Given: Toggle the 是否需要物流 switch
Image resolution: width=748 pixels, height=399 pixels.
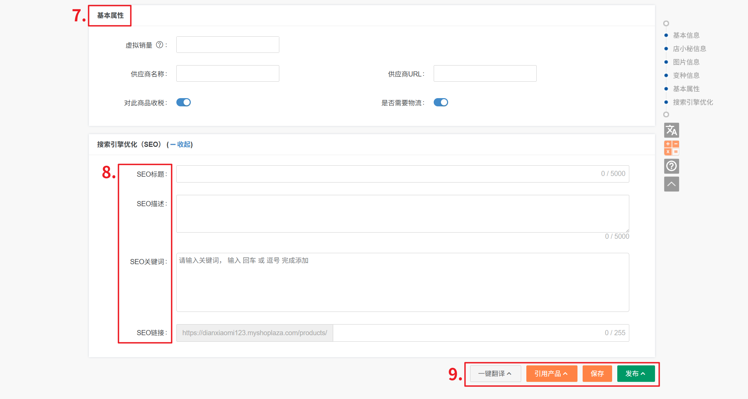Looking at the screenshot, I should click(441, 103).
